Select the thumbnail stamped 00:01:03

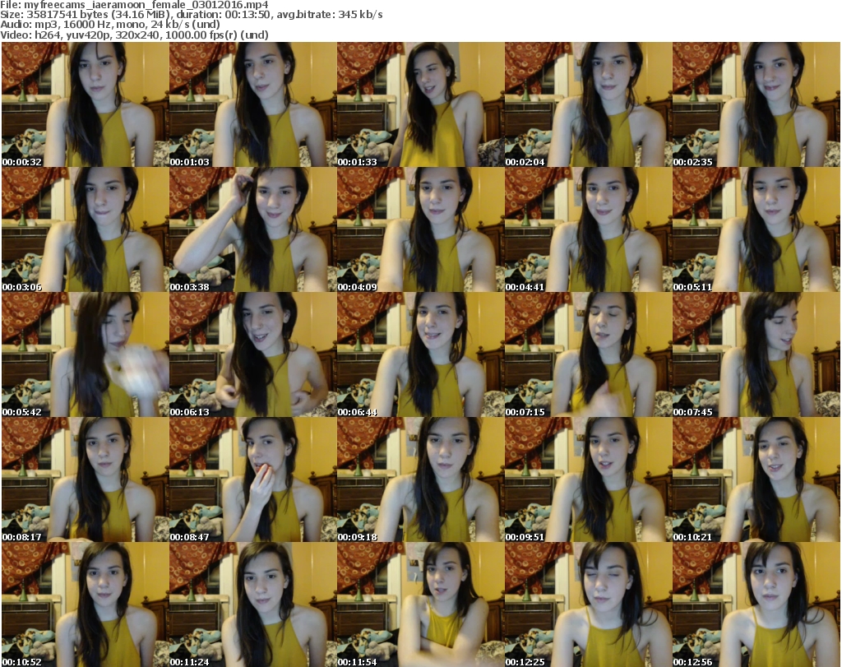coord(253,104)
